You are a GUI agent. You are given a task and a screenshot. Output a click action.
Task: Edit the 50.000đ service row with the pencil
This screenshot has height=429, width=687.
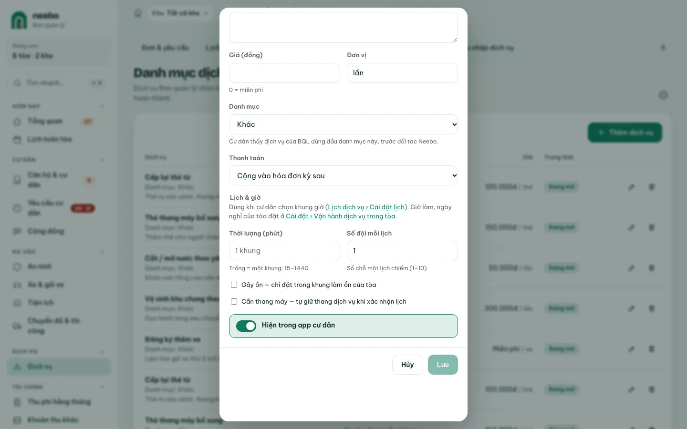631,268
